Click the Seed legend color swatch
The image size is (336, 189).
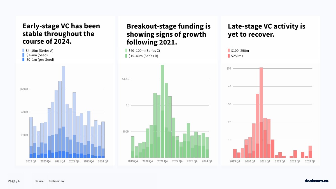24,55
